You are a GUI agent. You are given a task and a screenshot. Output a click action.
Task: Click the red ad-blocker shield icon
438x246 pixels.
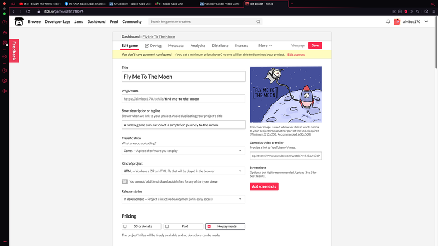click(x=406, y=11)
